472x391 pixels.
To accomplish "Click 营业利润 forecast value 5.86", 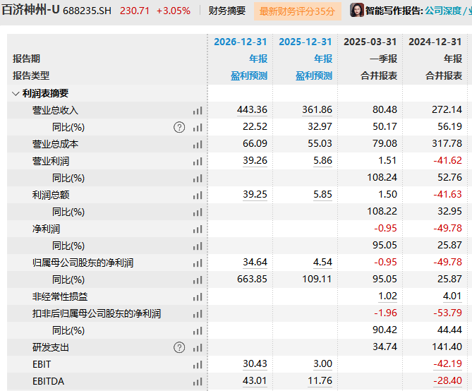I will tap(322, 160).
